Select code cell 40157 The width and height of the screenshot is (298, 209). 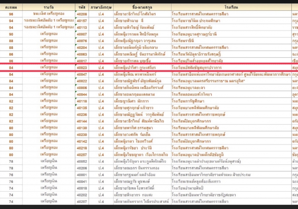click(x=82, y=21)
